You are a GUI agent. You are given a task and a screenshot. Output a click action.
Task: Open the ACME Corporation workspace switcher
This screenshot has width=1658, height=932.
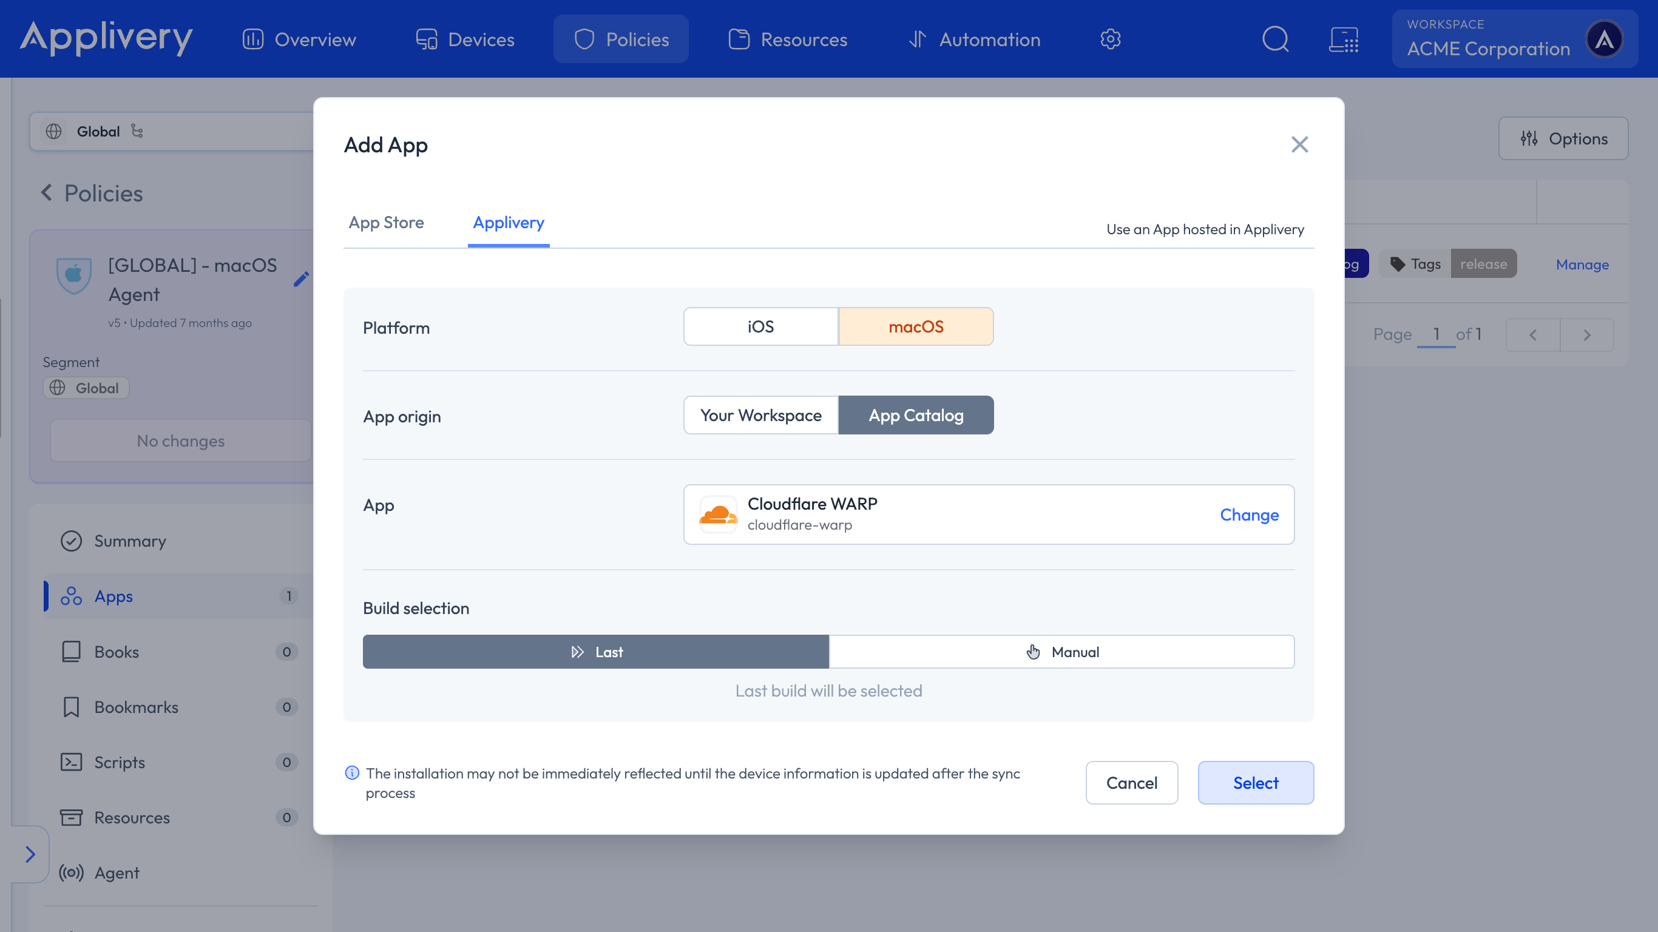(x=1514, y=39)
